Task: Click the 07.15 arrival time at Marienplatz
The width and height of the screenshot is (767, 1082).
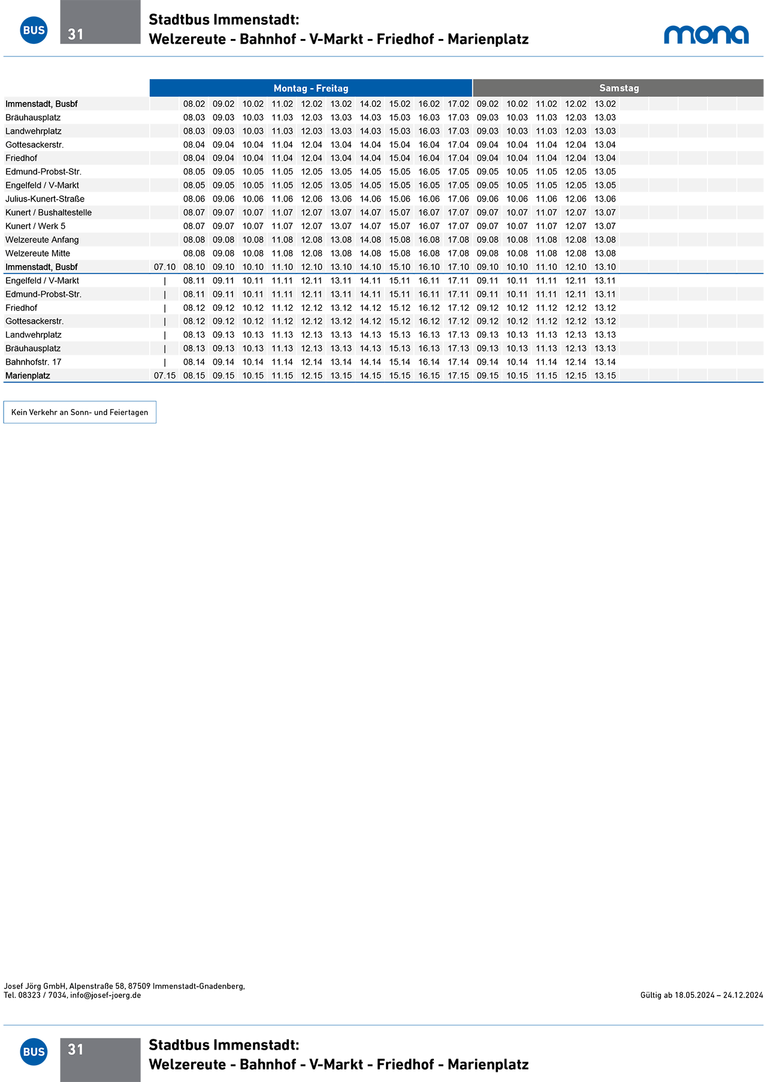Action: [165, 375]
